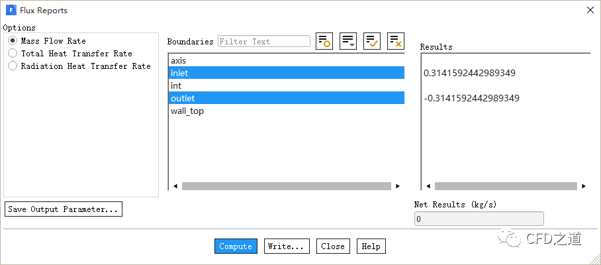Click the Results horizontal scrollbar right arrow

coord(583,187)
